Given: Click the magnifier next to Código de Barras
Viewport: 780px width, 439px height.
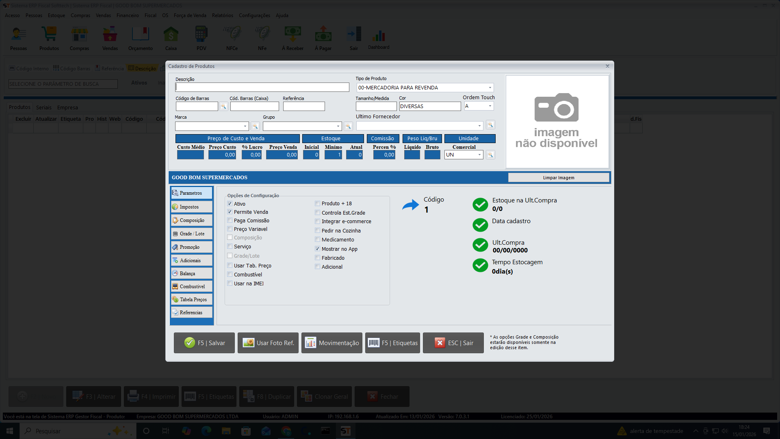Looking at the screenshot, I should (223, 106).
